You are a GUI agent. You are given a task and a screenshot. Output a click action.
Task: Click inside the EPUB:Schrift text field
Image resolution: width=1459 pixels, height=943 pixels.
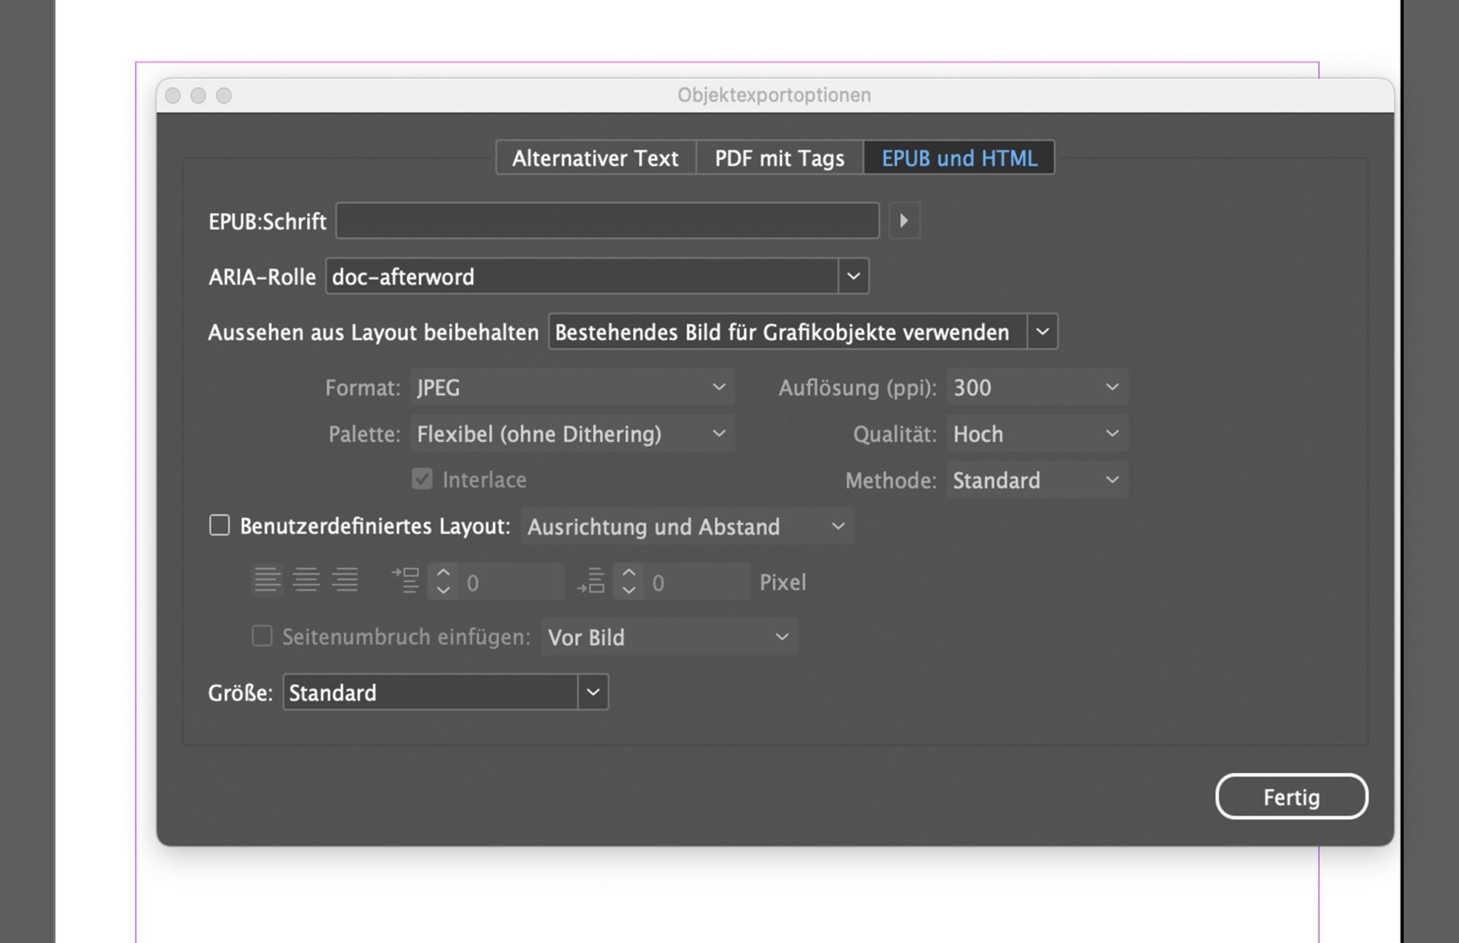coord(607,221)
